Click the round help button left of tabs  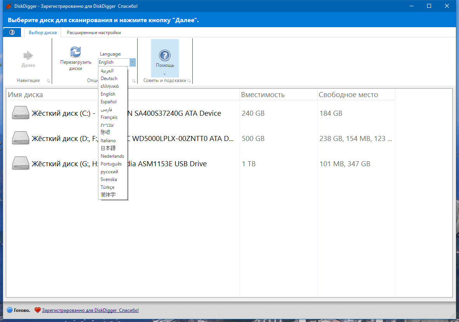[x=12, y=32]
